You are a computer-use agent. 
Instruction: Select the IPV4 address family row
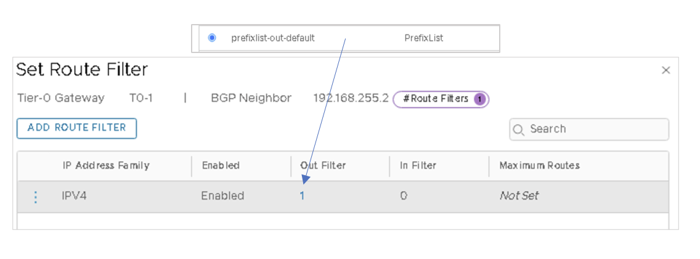click(77, 196)
